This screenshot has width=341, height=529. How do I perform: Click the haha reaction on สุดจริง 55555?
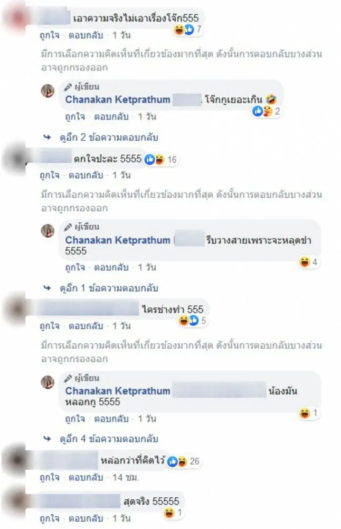[173, 513]
